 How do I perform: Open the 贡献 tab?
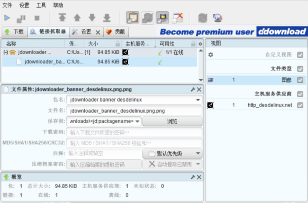click(116, 32)
